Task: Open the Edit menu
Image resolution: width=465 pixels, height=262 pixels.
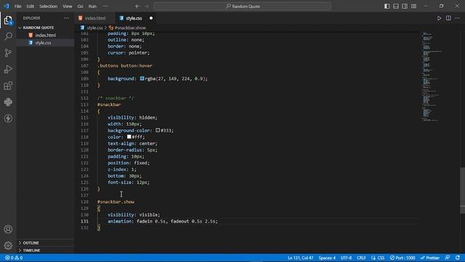Action: pos(31,7)
